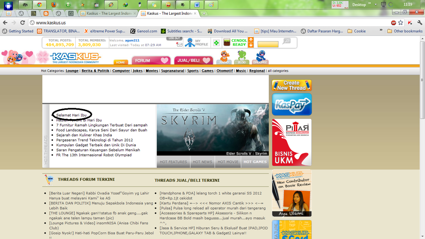Click the Kaskus search magnifier icon

click(x=286, y=41)
